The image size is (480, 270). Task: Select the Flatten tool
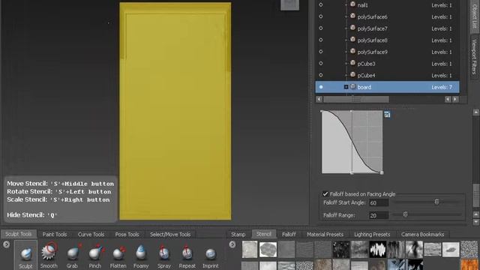[x=118, y=256]
